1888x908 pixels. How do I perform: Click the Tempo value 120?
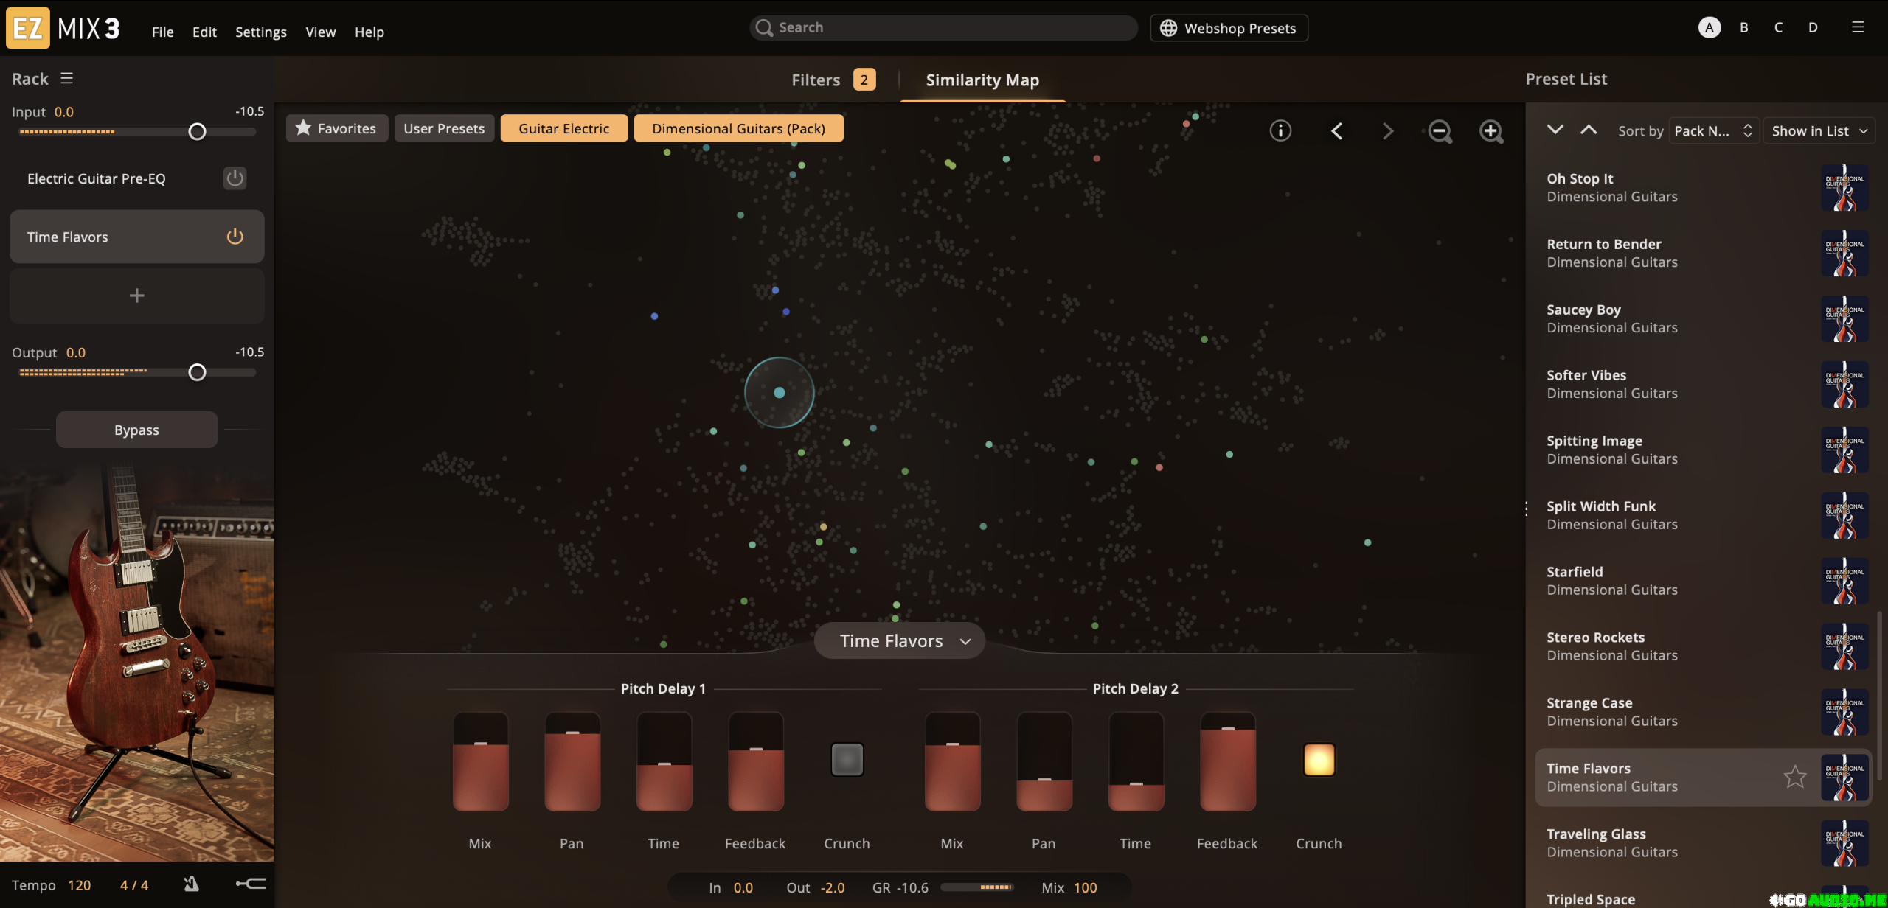(x=80, y=885)
